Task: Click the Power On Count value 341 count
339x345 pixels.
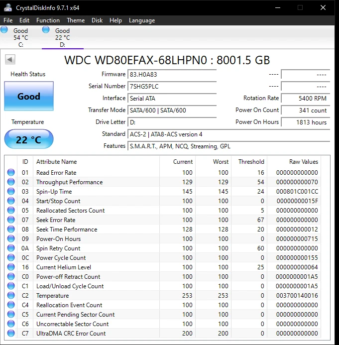Action: pos(306,110)
